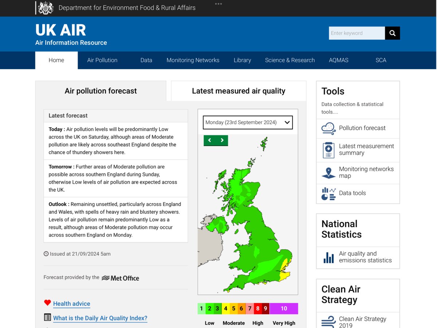The height and width of the screenshot is (328, 437).
Task: Click Department for Environment Food & Rural Affairs
Action: click(x=127, y=8)
